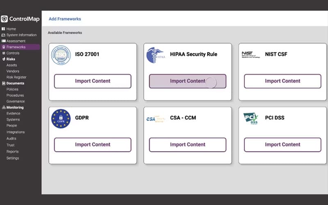
Task: Click the NIST logo on the framework card
Action: (251, 55)
